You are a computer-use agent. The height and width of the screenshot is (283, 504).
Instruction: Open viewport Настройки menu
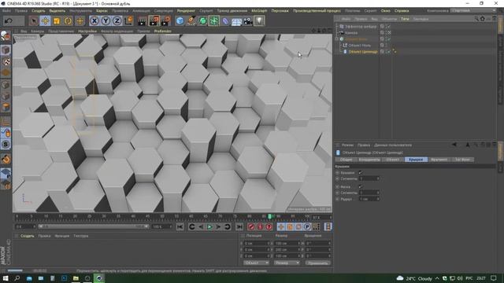[87, 31]
